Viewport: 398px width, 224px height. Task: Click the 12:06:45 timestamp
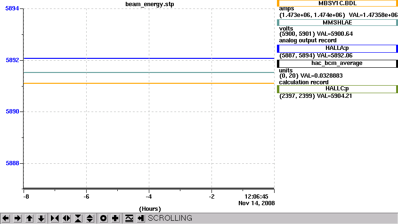256,197
